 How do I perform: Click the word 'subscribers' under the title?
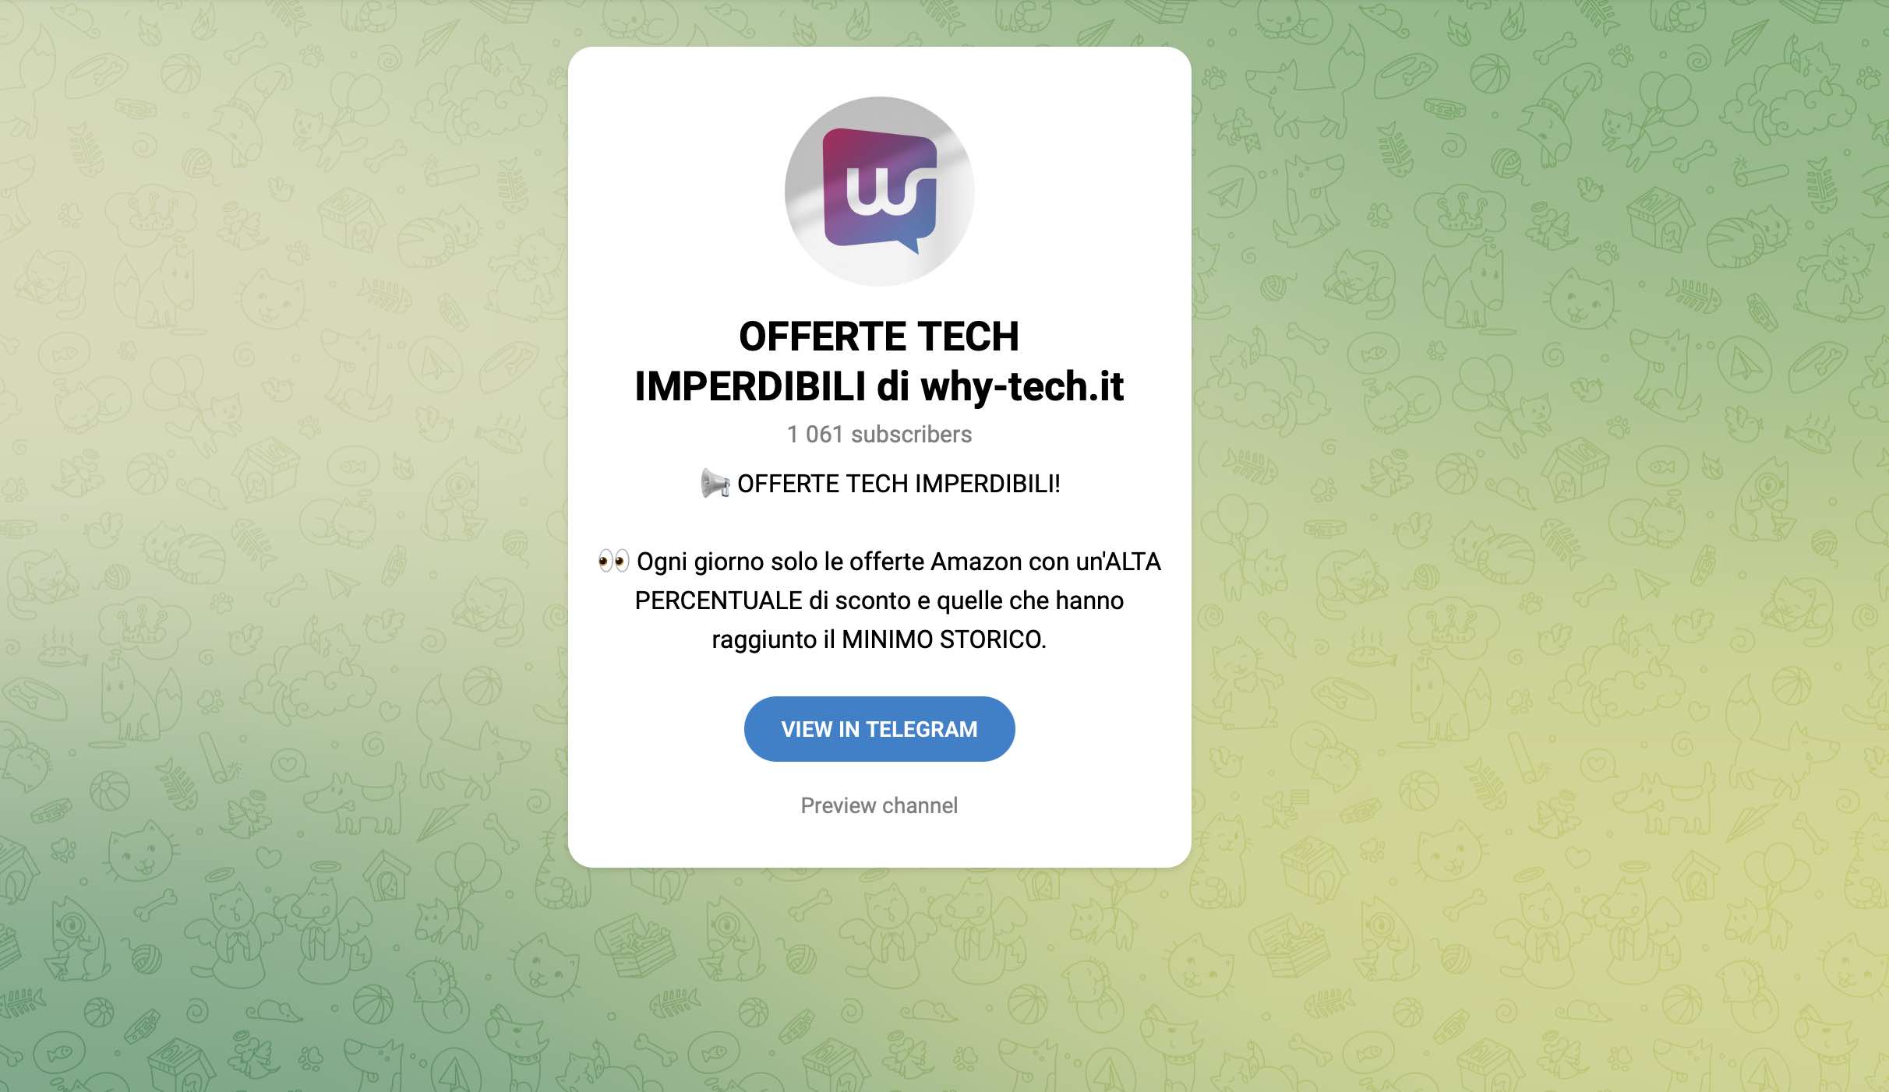[911, 434]
